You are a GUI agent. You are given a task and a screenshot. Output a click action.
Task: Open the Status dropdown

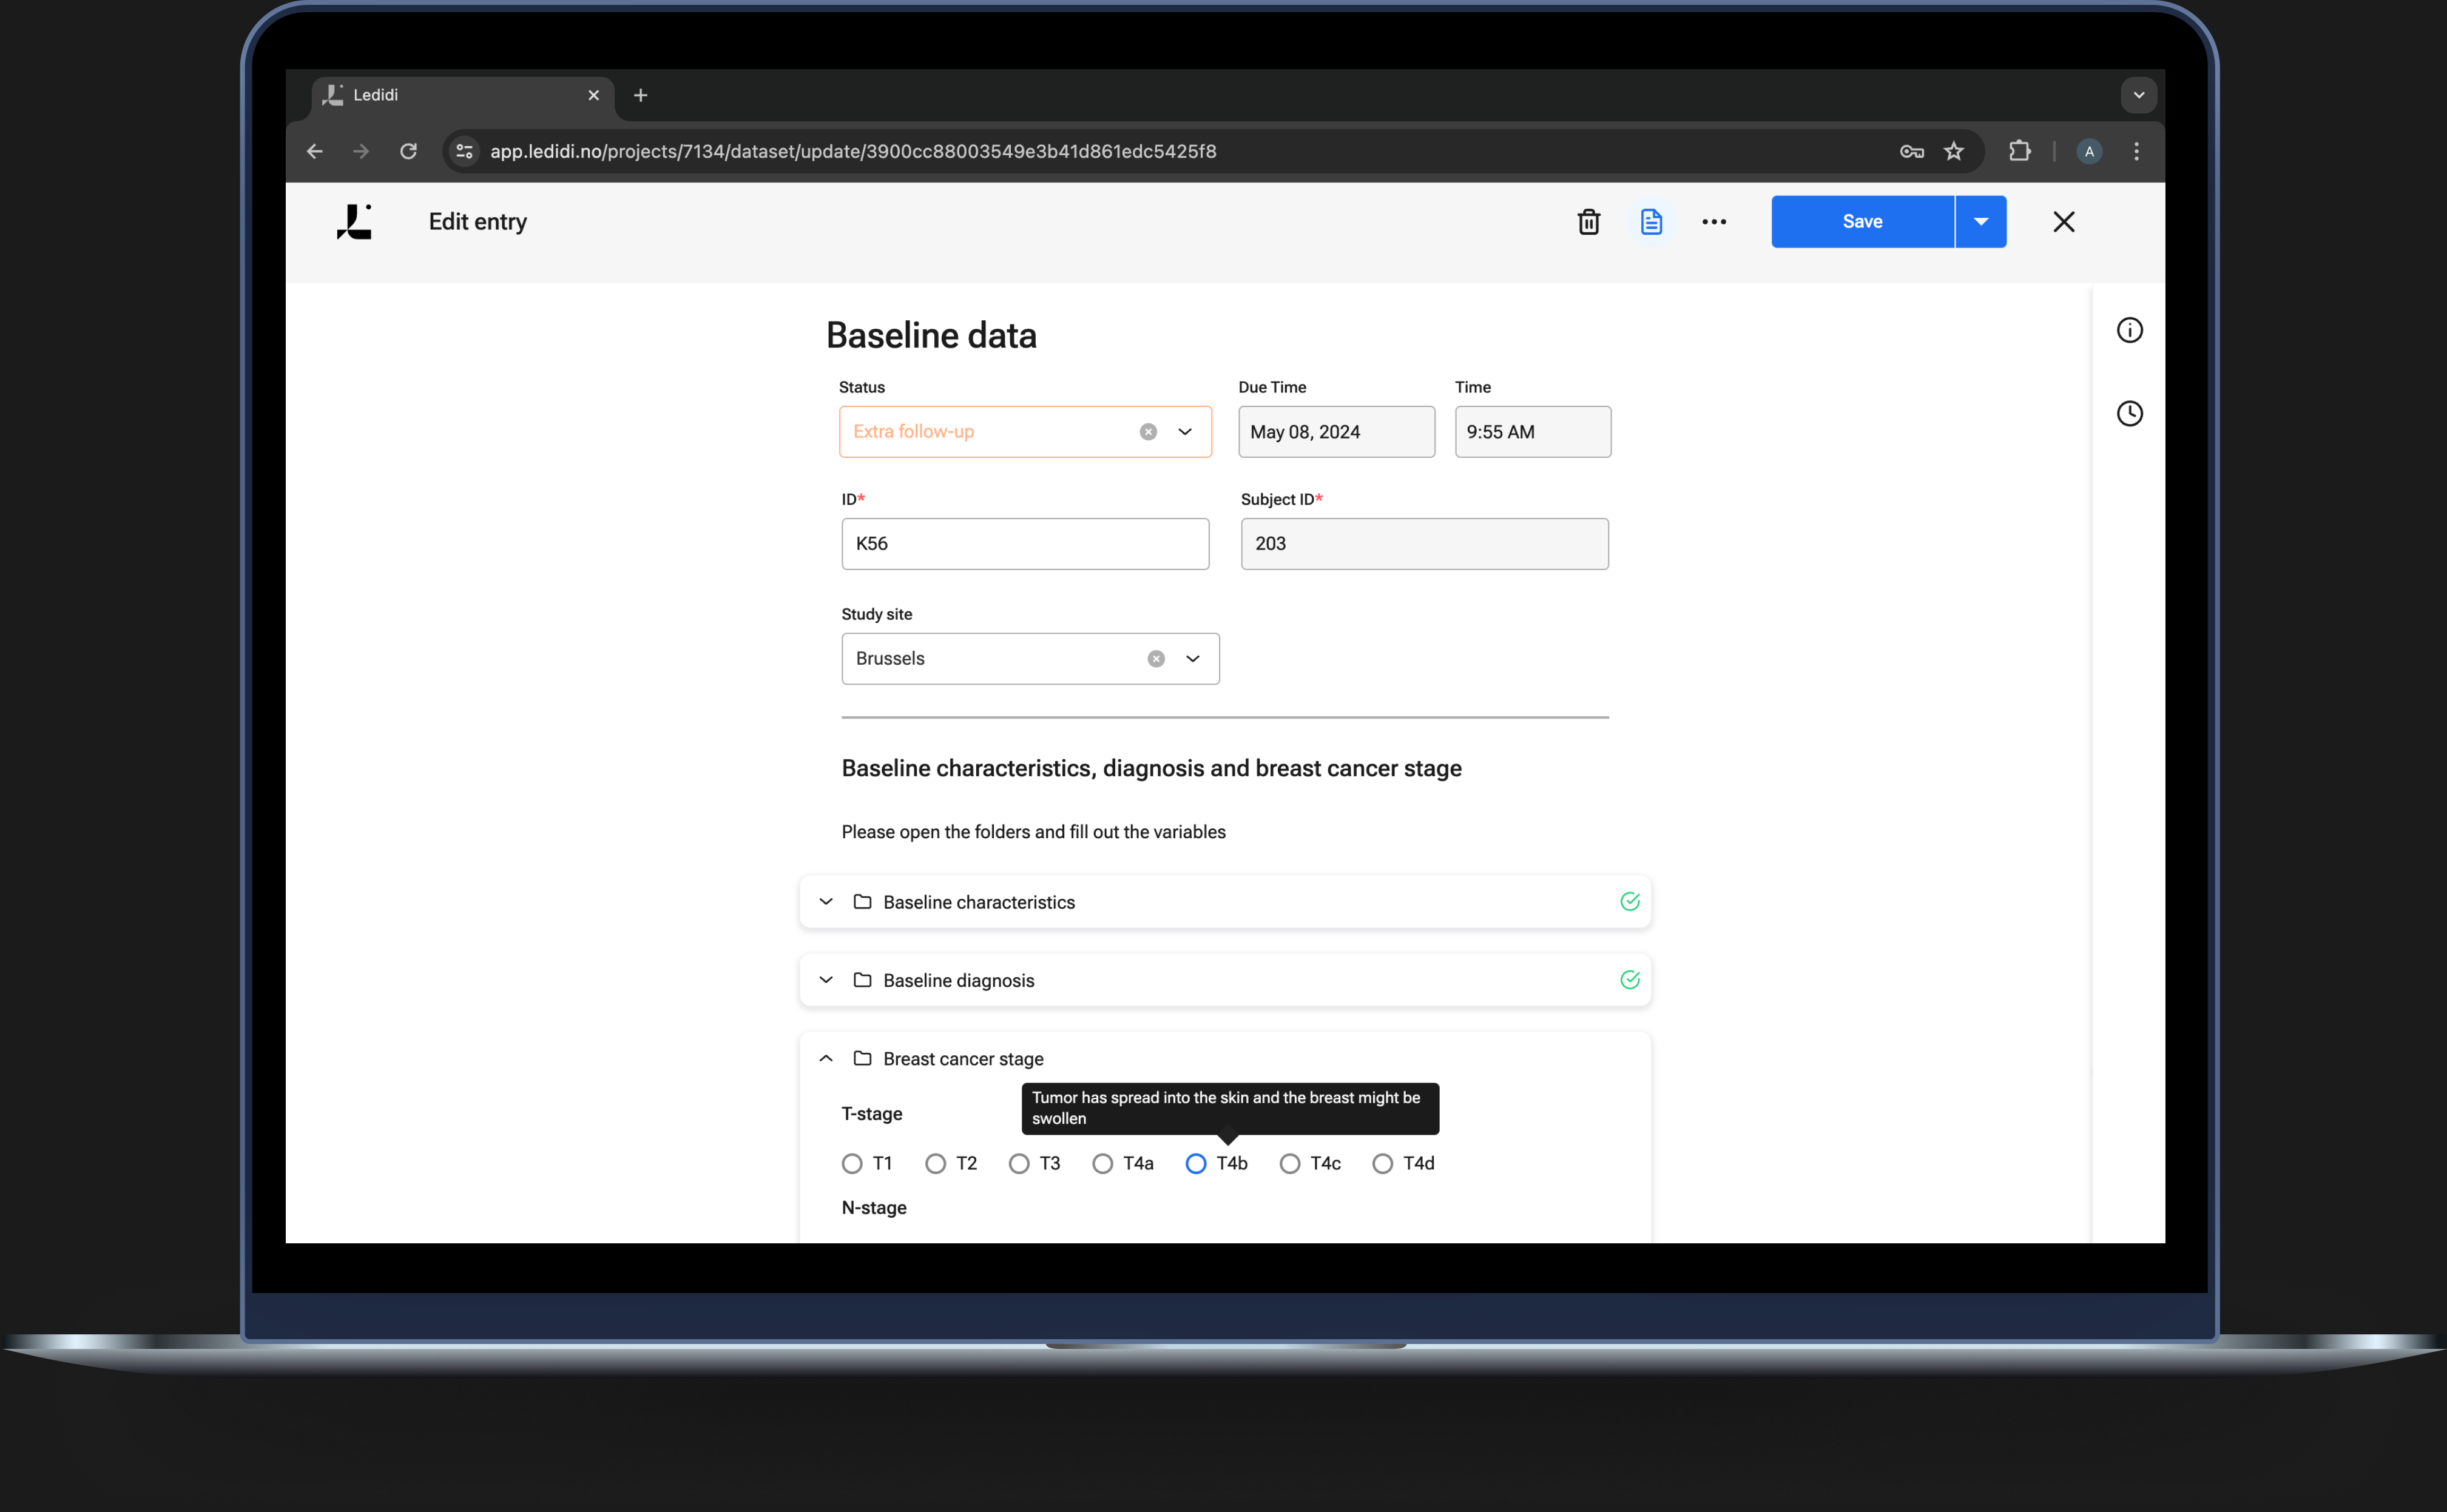1184,432
